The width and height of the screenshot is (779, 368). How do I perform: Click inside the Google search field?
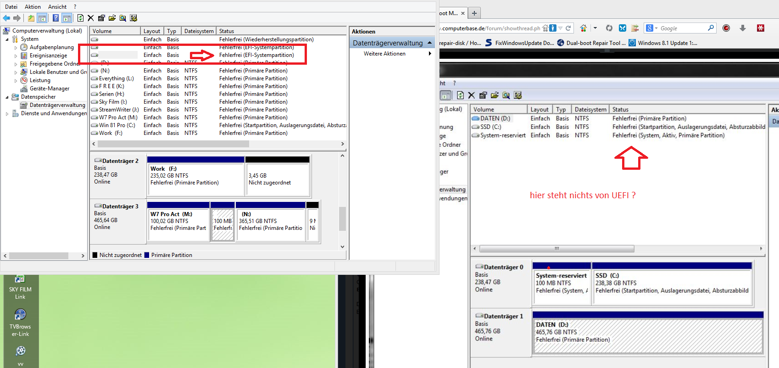[x=683, y=28]
